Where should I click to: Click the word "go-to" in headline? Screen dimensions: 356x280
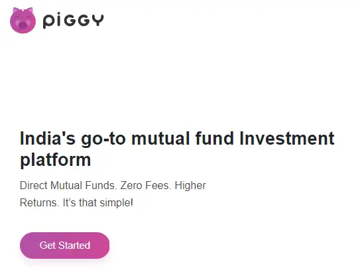click(x=103, y=139)
